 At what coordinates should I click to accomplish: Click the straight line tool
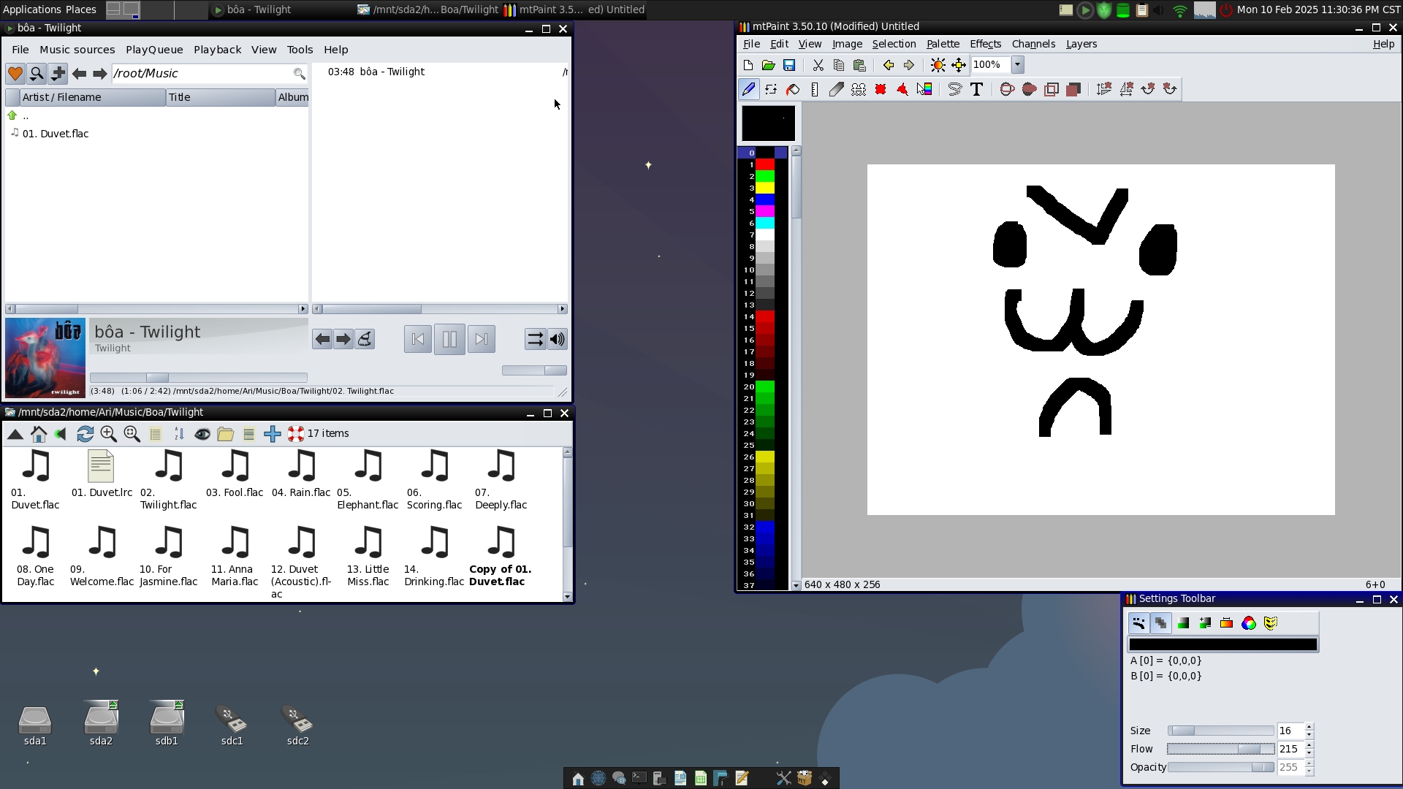[815, 89]
